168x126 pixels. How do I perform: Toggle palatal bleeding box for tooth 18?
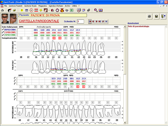click(20, 87)
